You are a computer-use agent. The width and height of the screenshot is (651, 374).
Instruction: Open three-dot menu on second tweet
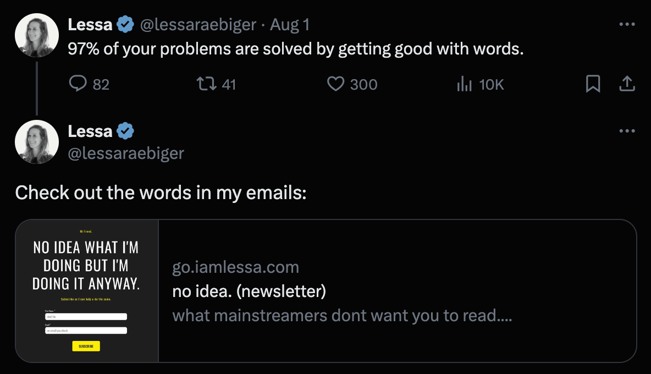627,131
